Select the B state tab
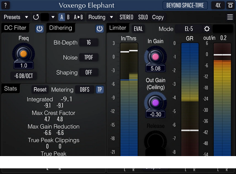 tap(68, 17)
